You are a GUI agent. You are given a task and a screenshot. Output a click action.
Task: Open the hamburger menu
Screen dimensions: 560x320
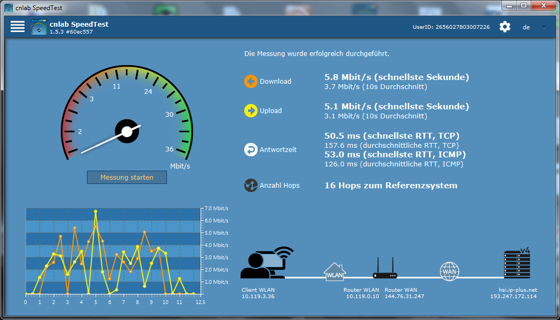tap(18, 27)
